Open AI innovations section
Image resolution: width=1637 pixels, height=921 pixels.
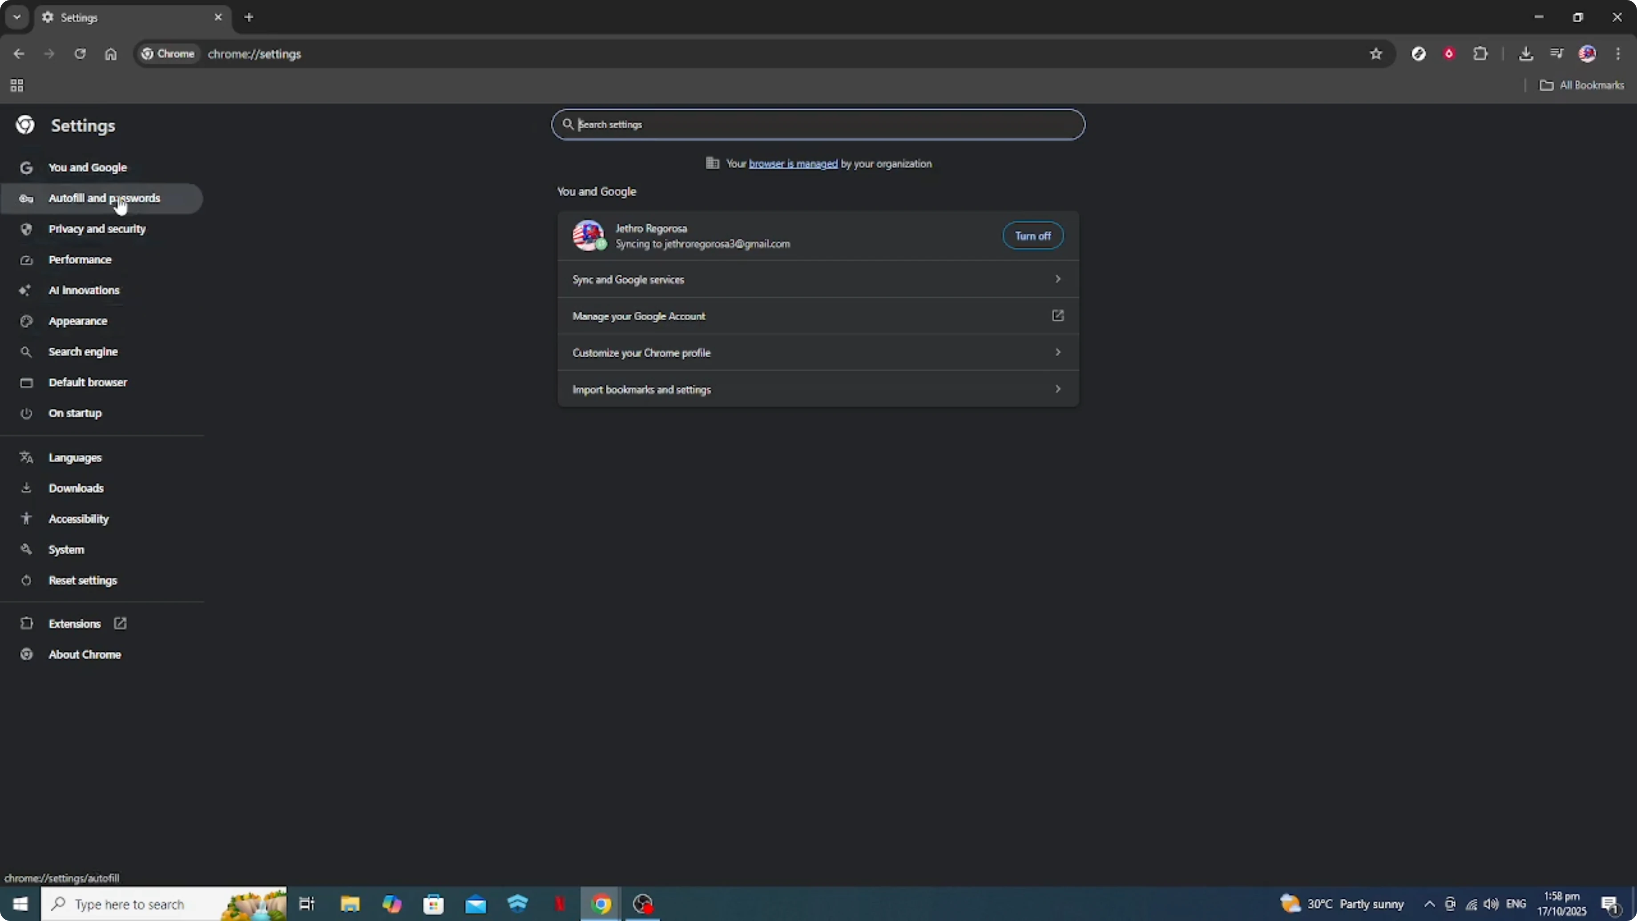pos(102,291)
